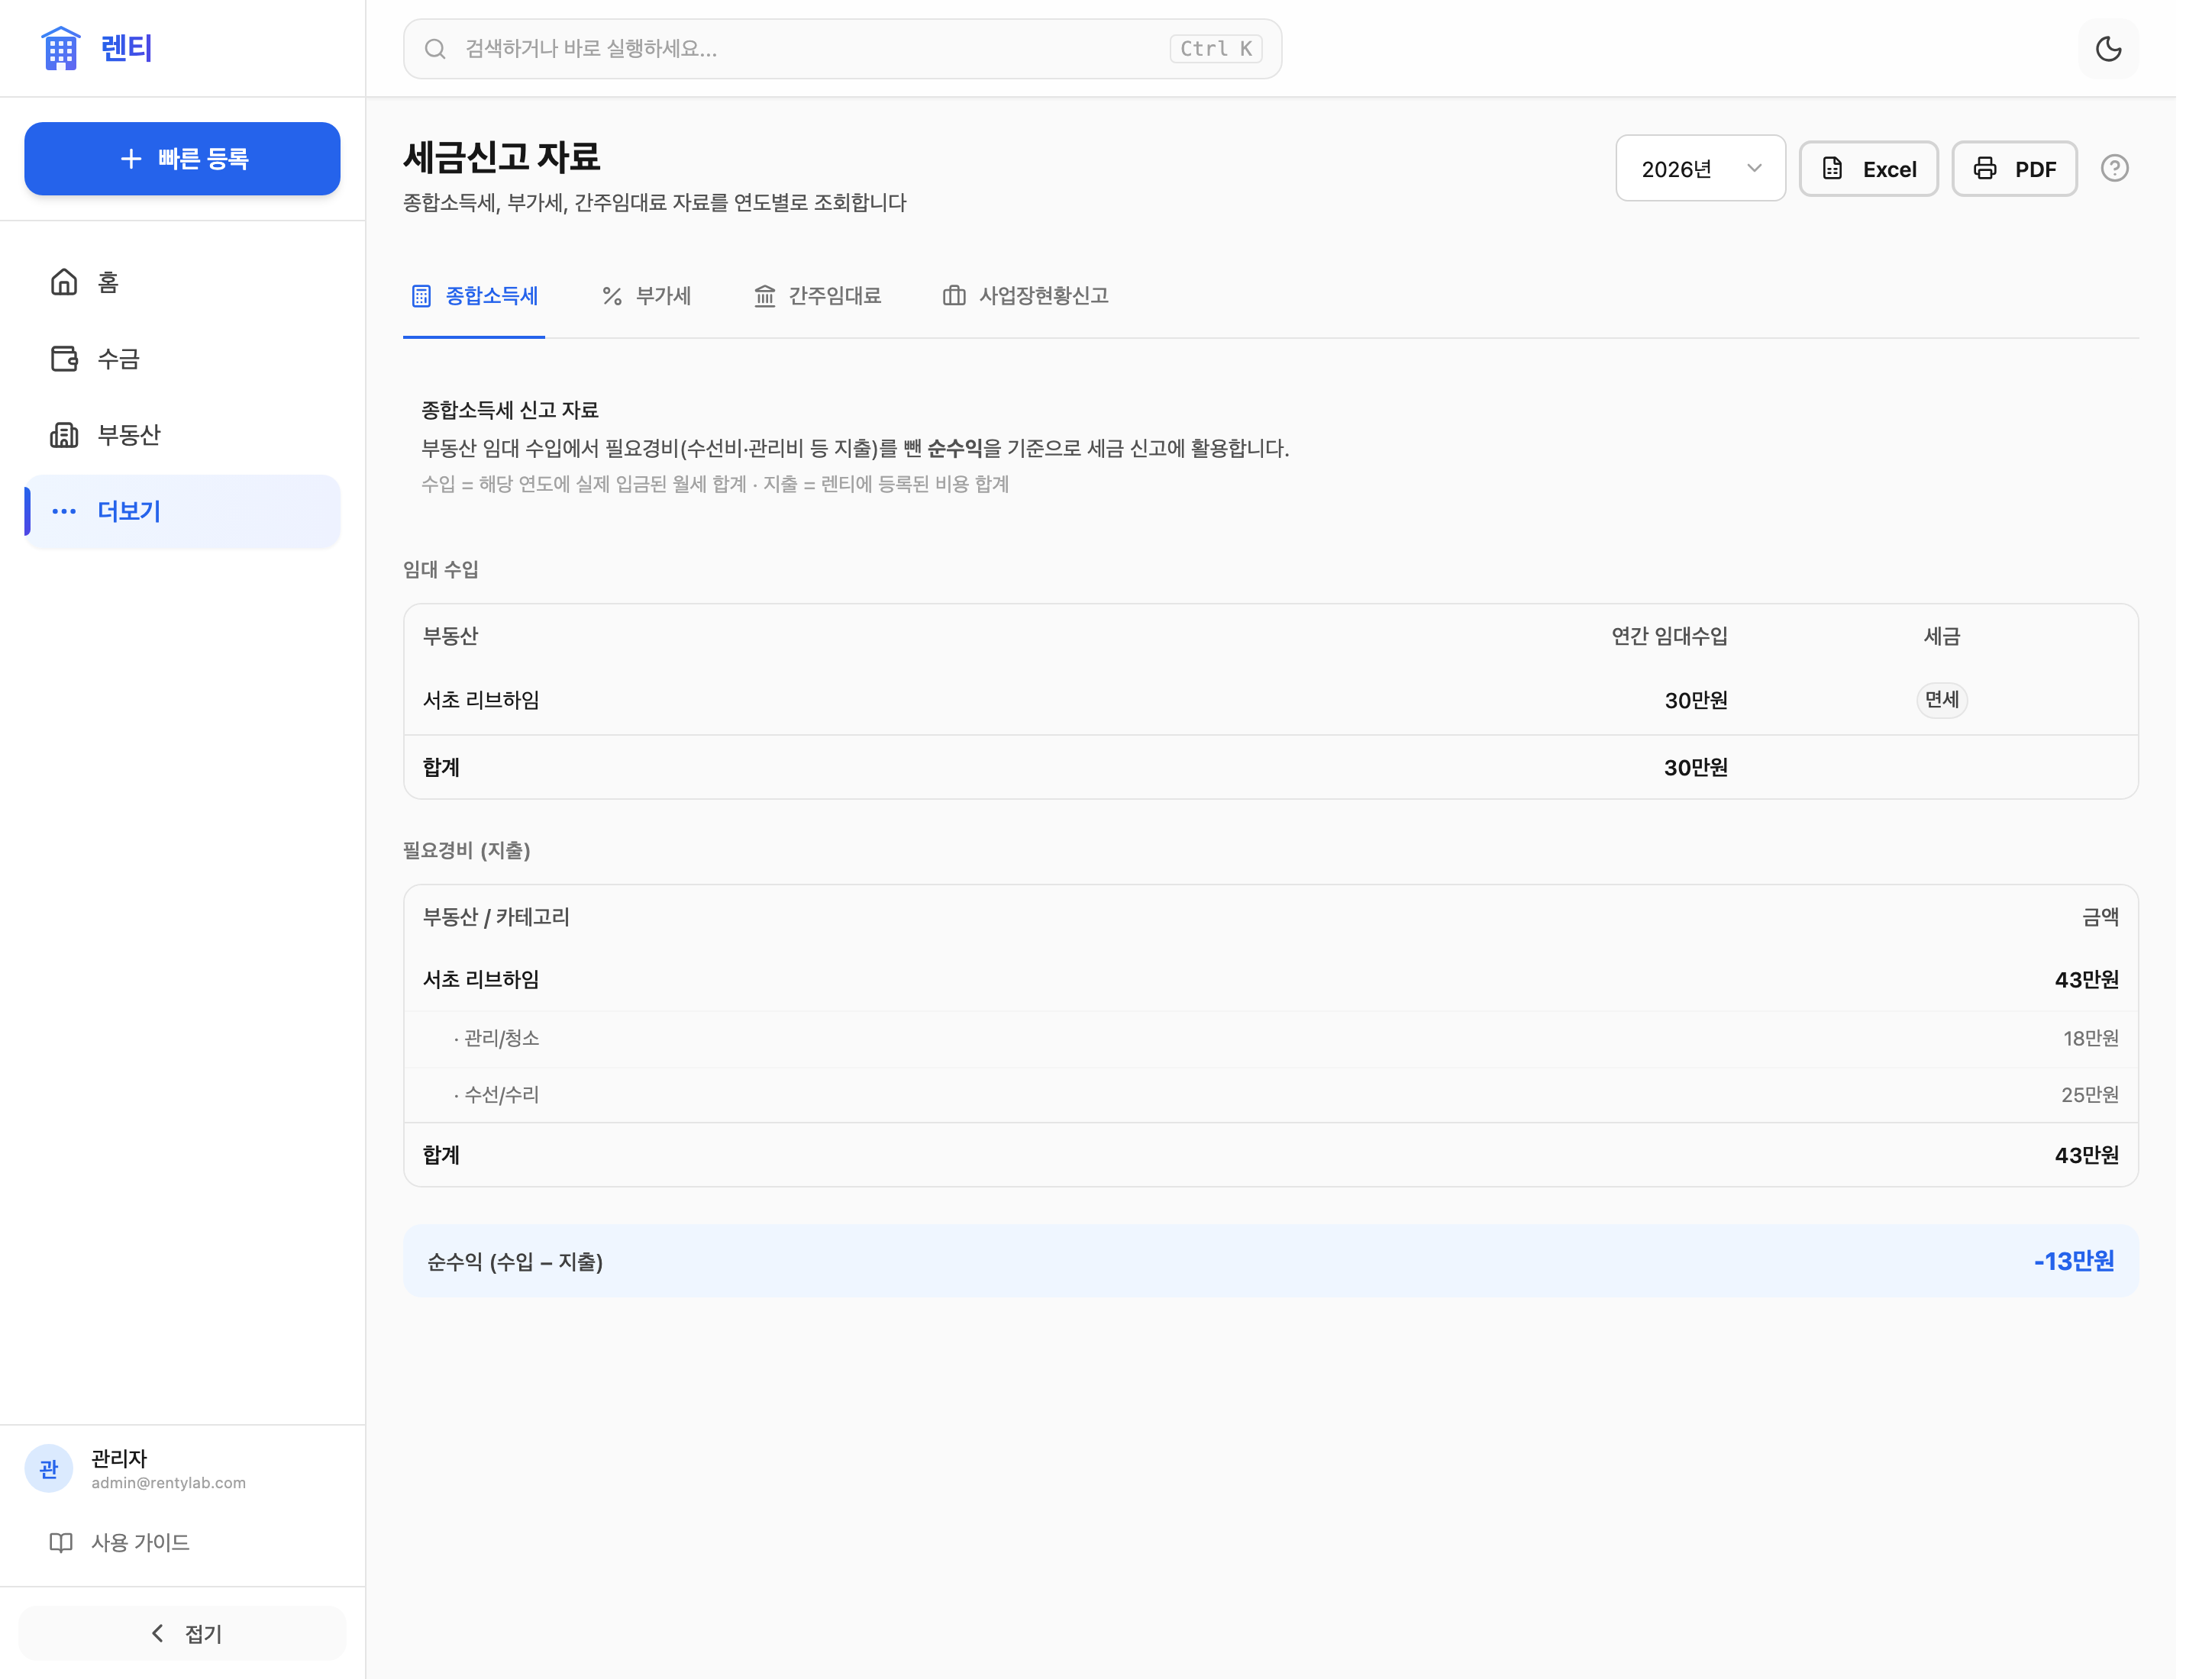Open the help question-mark icon
Viewport: 2199px width, 1679px height.
pyautogui.click(x=2114, y=168)
